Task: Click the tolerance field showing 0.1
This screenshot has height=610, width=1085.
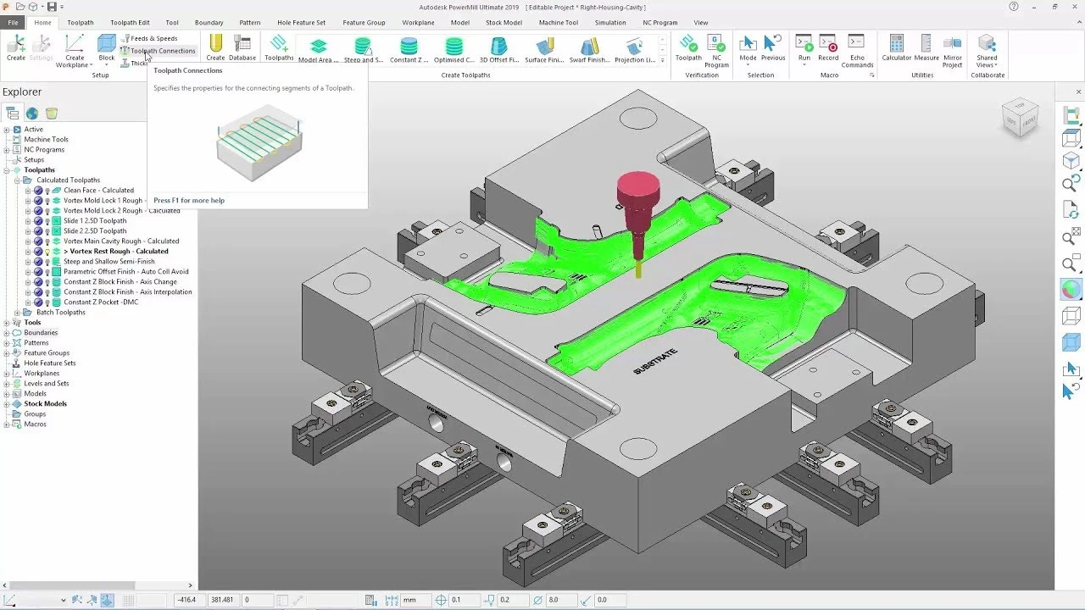Action: pyautogui.click(x=466, y=600)
